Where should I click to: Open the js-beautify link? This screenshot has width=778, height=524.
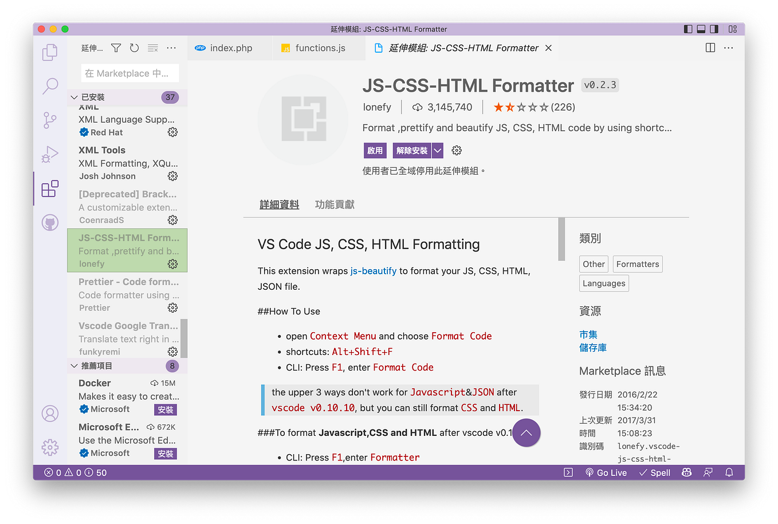point(374,271)
